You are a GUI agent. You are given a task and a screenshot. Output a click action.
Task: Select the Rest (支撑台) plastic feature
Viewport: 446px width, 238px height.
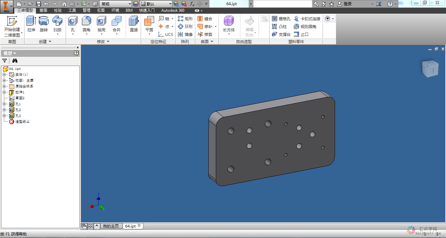tap(281, 34)
